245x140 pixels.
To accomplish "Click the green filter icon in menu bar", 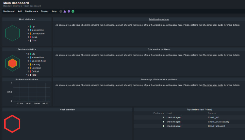I will point(73,11).
